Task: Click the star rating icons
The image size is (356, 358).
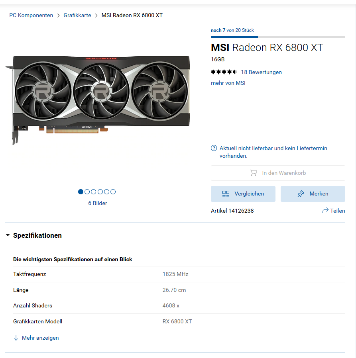Action: pos(224,72)
